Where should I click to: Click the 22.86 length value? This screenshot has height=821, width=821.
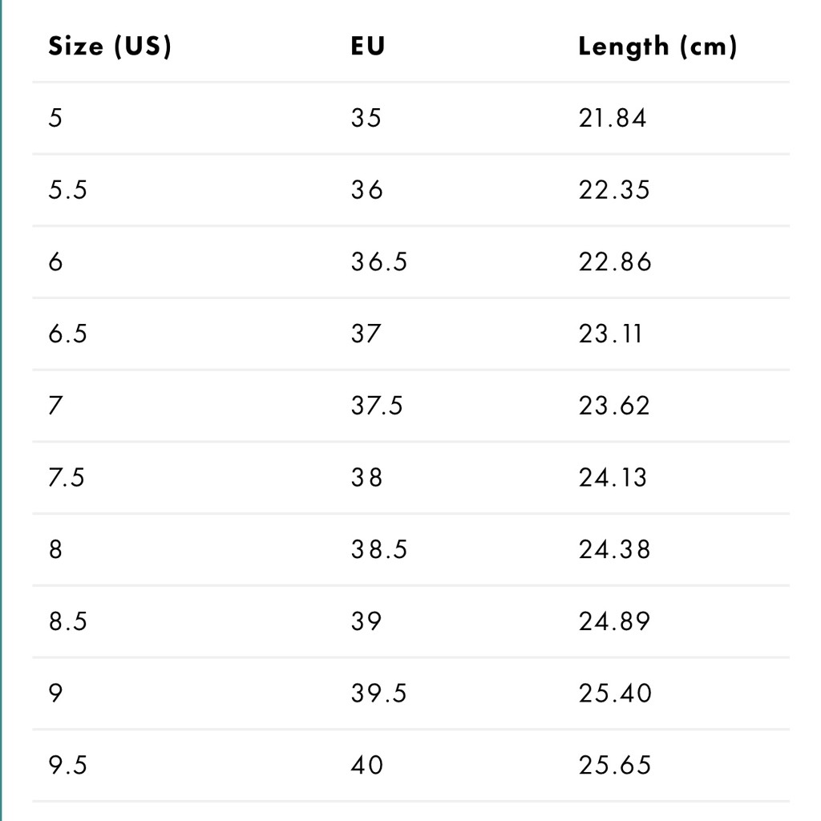pyautogui.click(x=615, y=262)
